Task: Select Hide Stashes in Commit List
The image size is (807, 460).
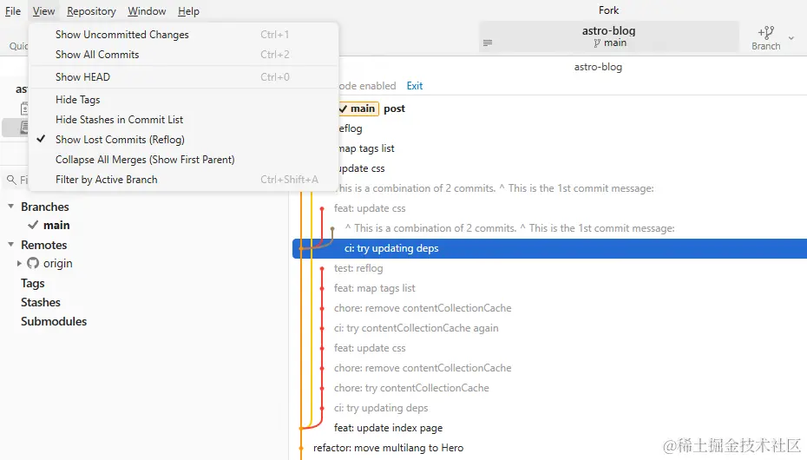Action: (183, 120)
